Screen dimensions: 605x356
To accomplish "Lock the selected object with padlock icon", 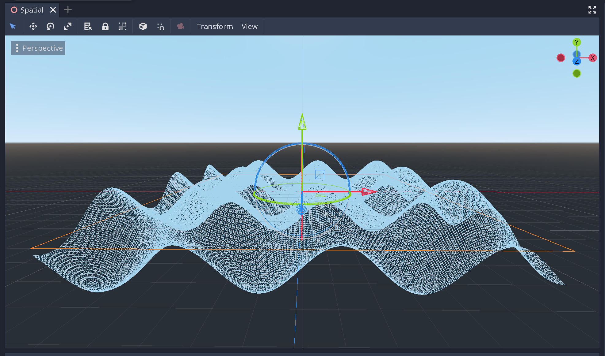I will pyautogui.click(x=105, y=26).
